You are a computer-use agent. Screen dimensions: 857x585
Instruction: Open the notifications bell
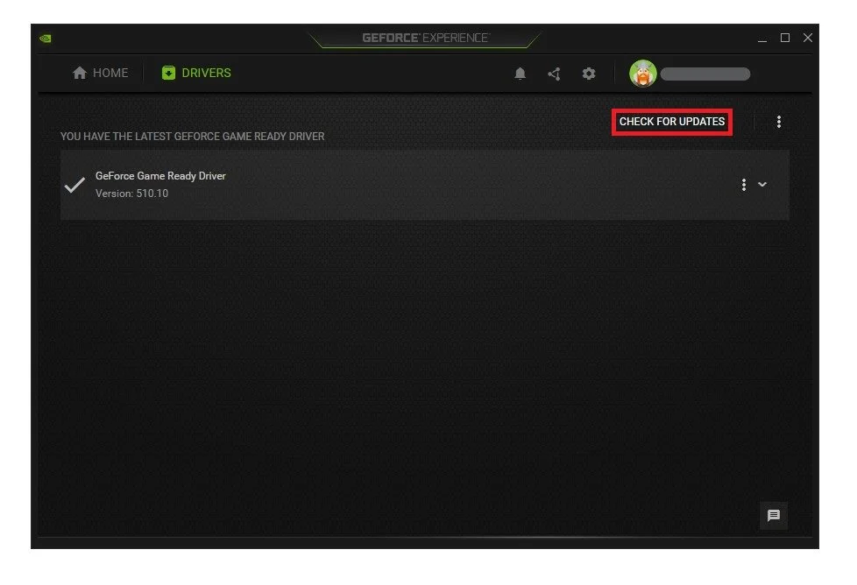521,74
